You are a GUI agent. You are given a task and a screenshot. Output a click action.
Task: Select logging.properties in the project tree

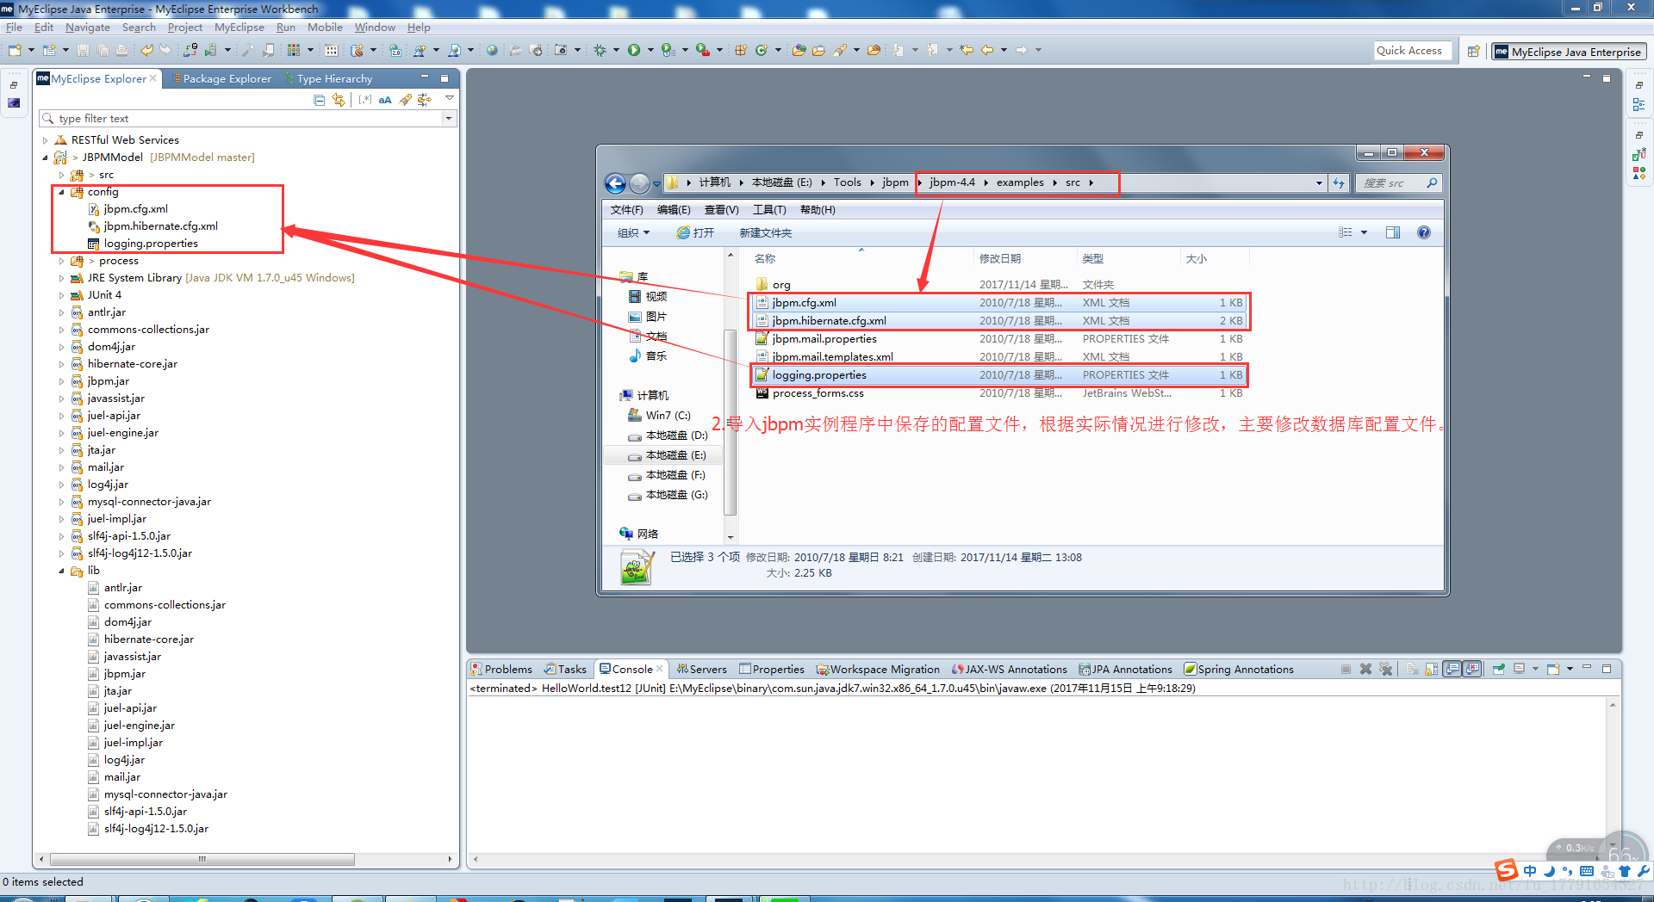click(143, 244)
